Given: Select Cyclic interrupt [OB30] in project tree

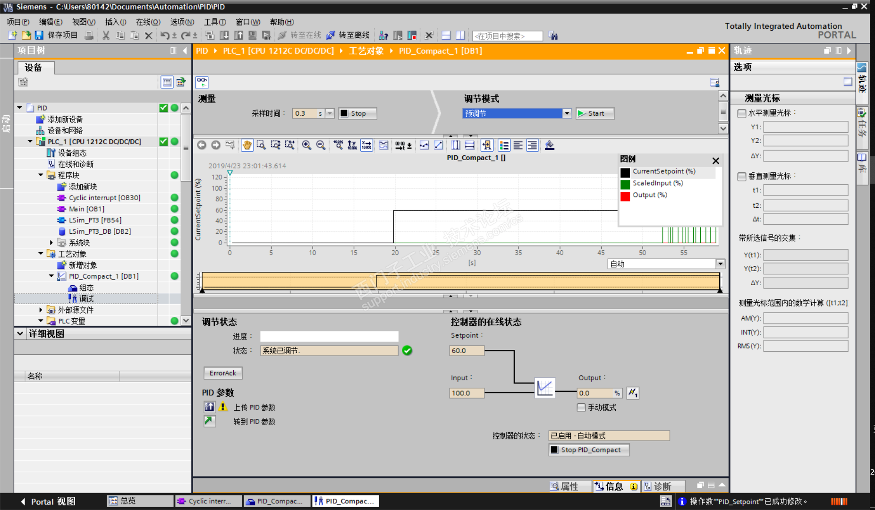Looking at the screenshot, I should tap(104, 197).
